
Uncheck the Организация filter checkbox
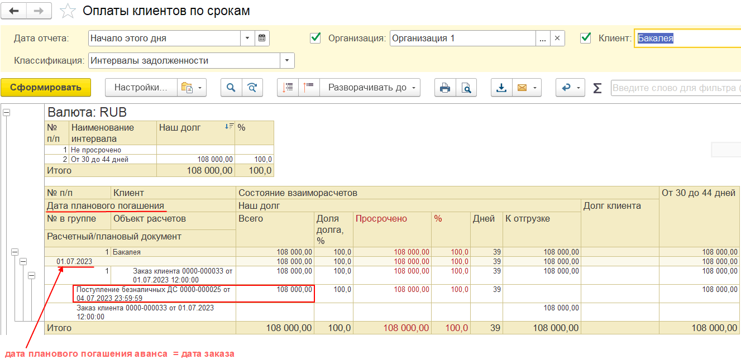[x=315, y=38]
